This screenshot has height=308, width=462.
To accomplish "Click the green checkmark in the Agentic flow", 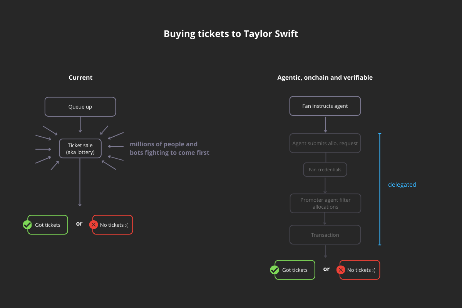I will 275,270.
